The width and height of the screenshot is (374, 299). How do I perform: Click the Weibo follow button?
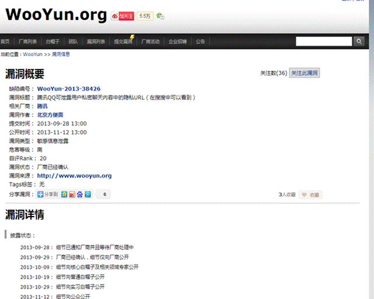click(x=123, y=16)
